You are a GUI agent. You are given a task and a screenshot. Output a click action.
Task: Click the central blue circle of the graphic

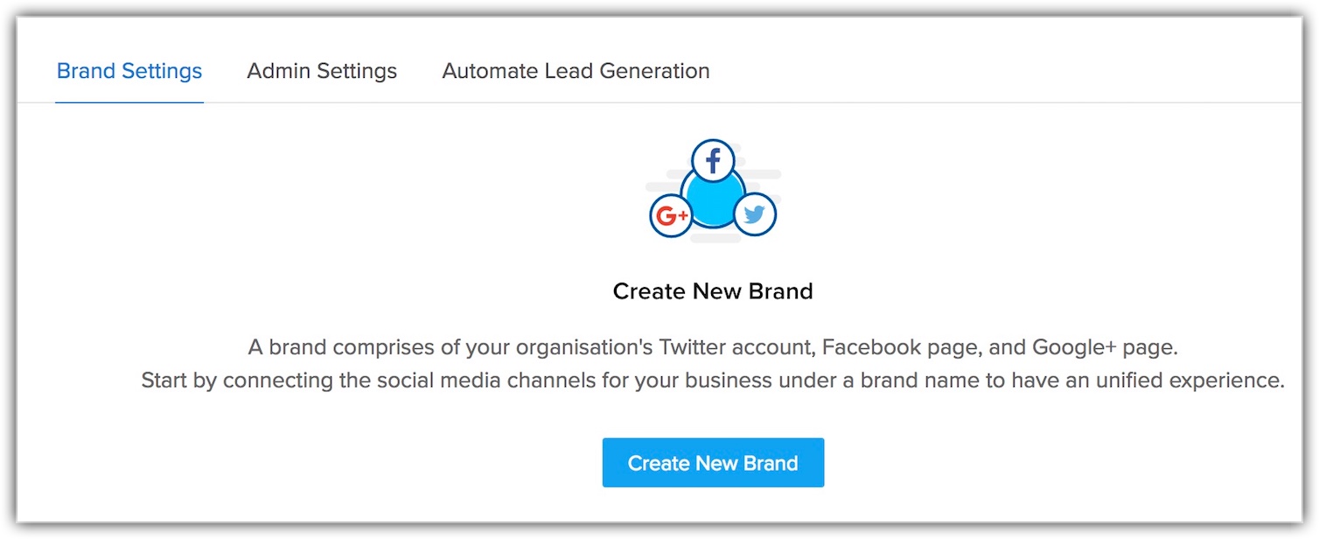point(713,198)
